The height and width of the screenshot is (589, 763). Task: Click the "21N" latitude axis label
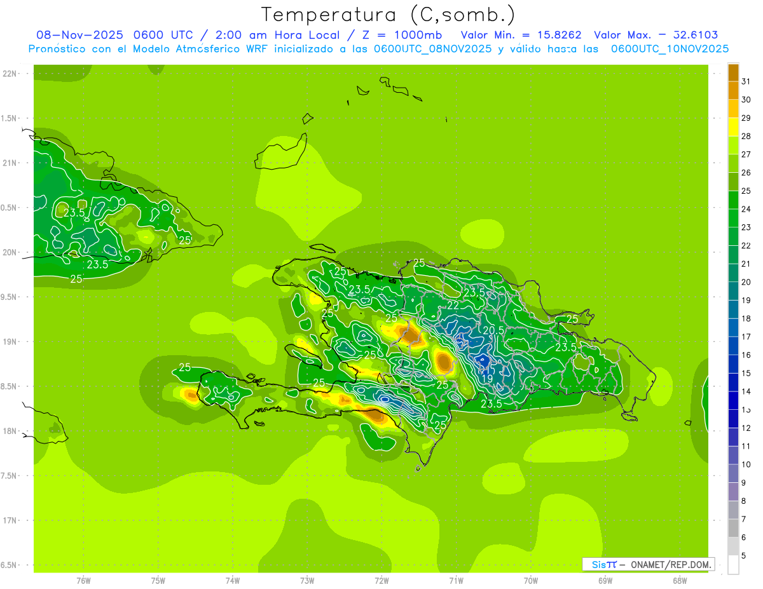tap(10, 163)
